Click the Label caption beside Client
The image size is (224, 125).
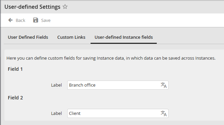[56, 114]
